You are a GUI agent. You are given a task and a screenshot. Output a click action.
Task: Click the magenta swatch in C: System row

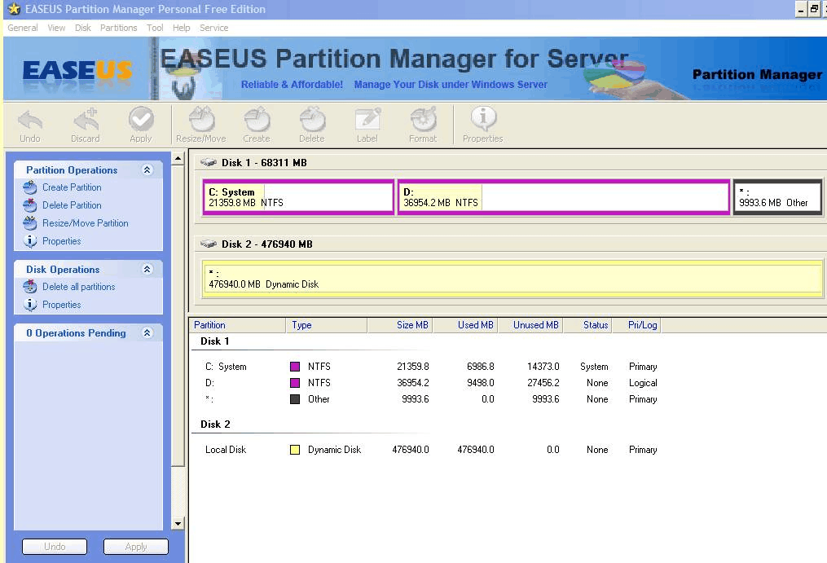pos(295,366)
